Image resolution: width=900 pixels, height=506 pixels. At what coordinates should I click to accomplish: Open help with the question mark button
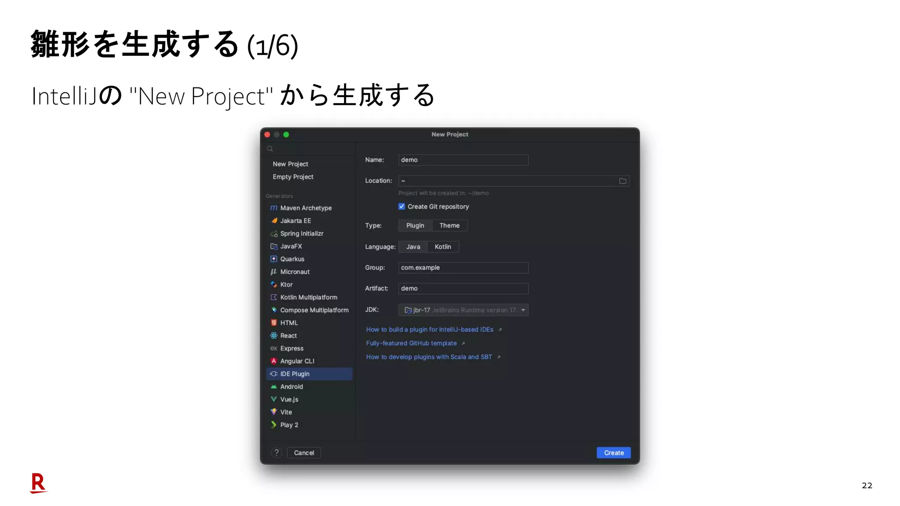click(276, 453)
